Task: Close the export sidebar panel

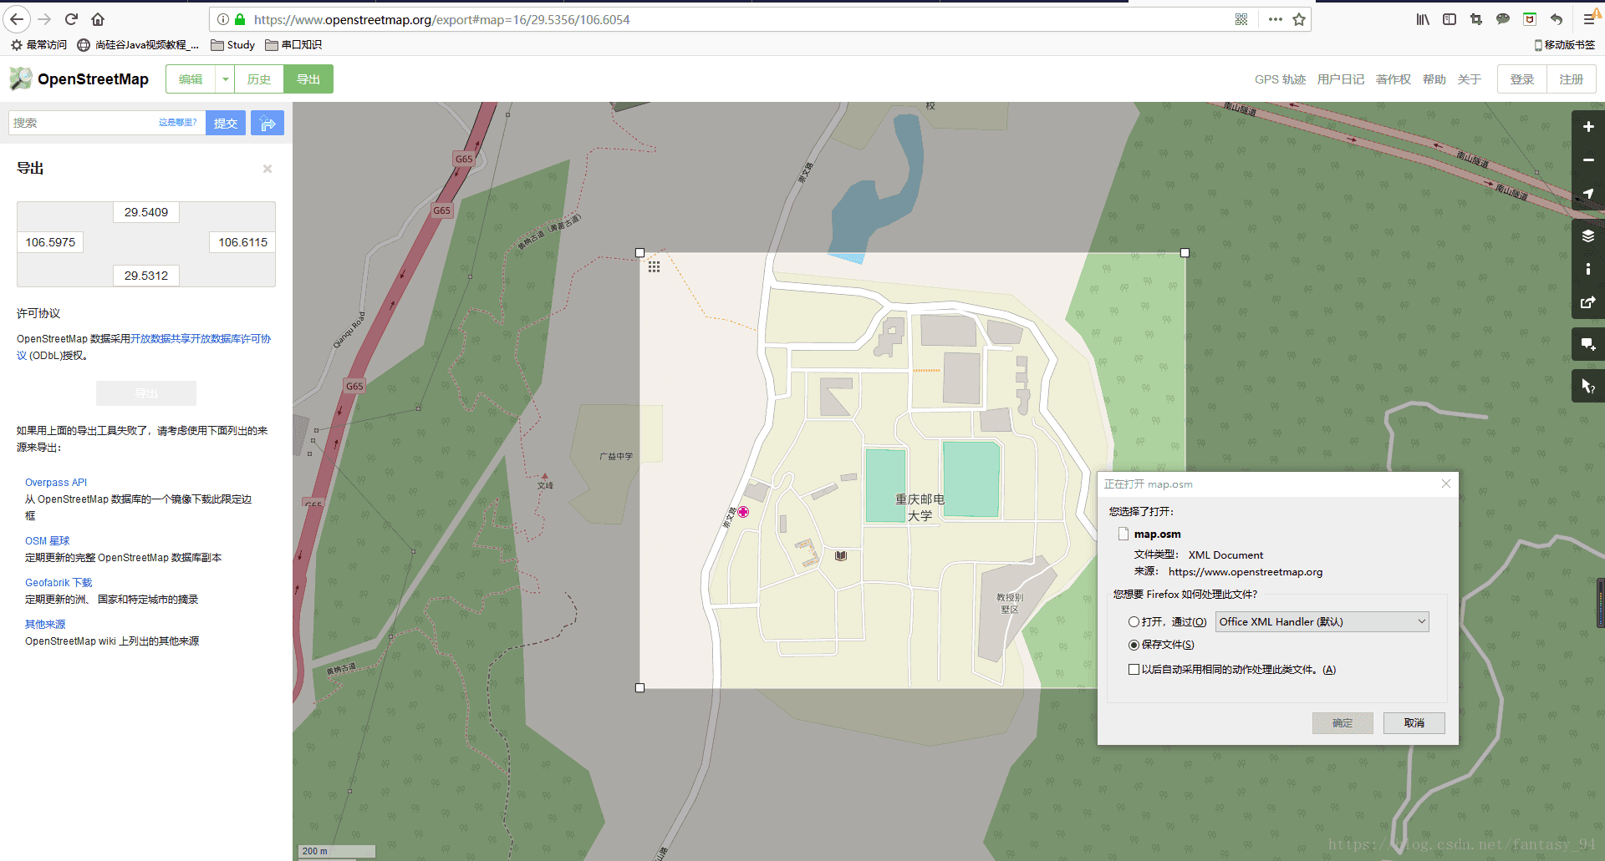Action: 267,169
